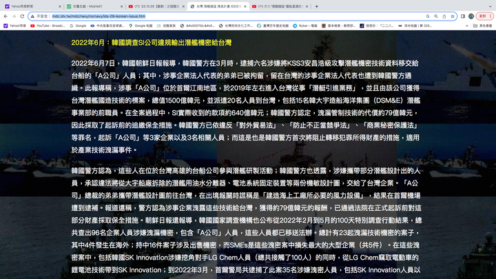Expand the tab search chevron
This screenshot has height=279, width=496.
click(x=490, y=6)
